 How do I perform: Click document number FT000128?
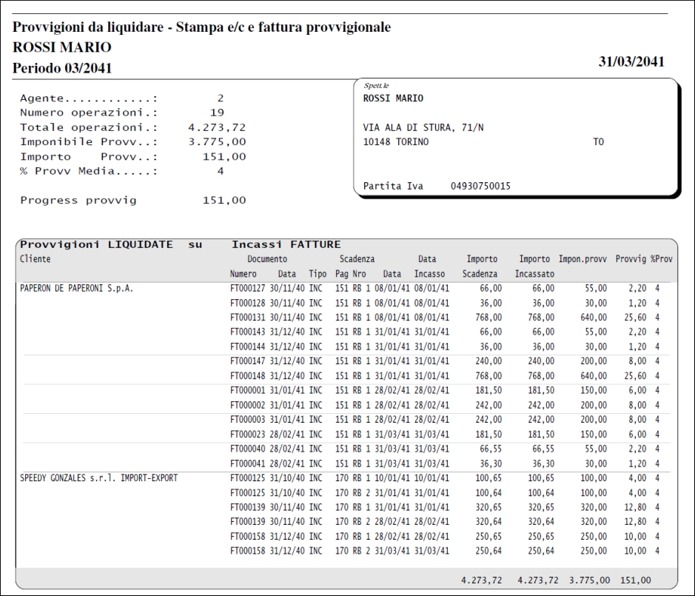(x=247, y=303)
